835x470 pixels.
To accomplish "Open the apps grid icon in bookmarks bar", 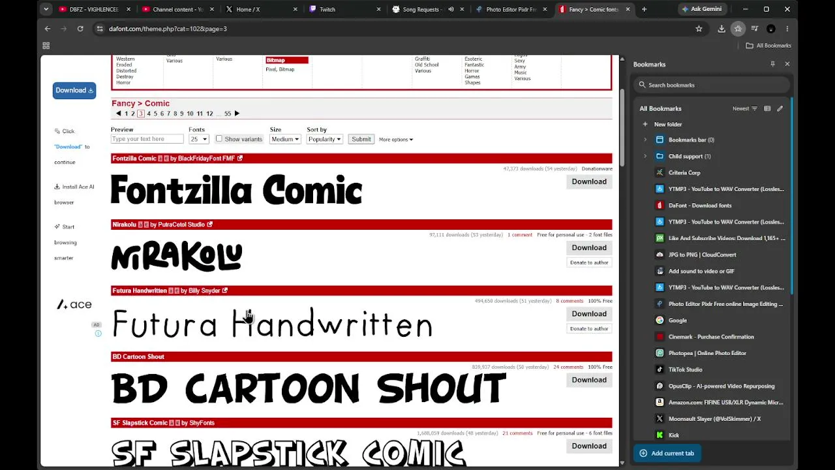I will [46, 46].
